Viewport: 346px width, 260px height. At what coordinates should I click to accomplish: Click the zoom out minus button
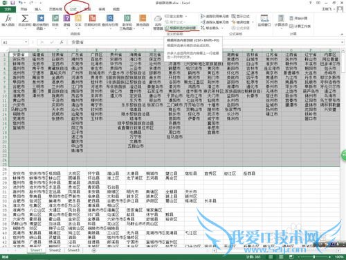click(299, 257)
